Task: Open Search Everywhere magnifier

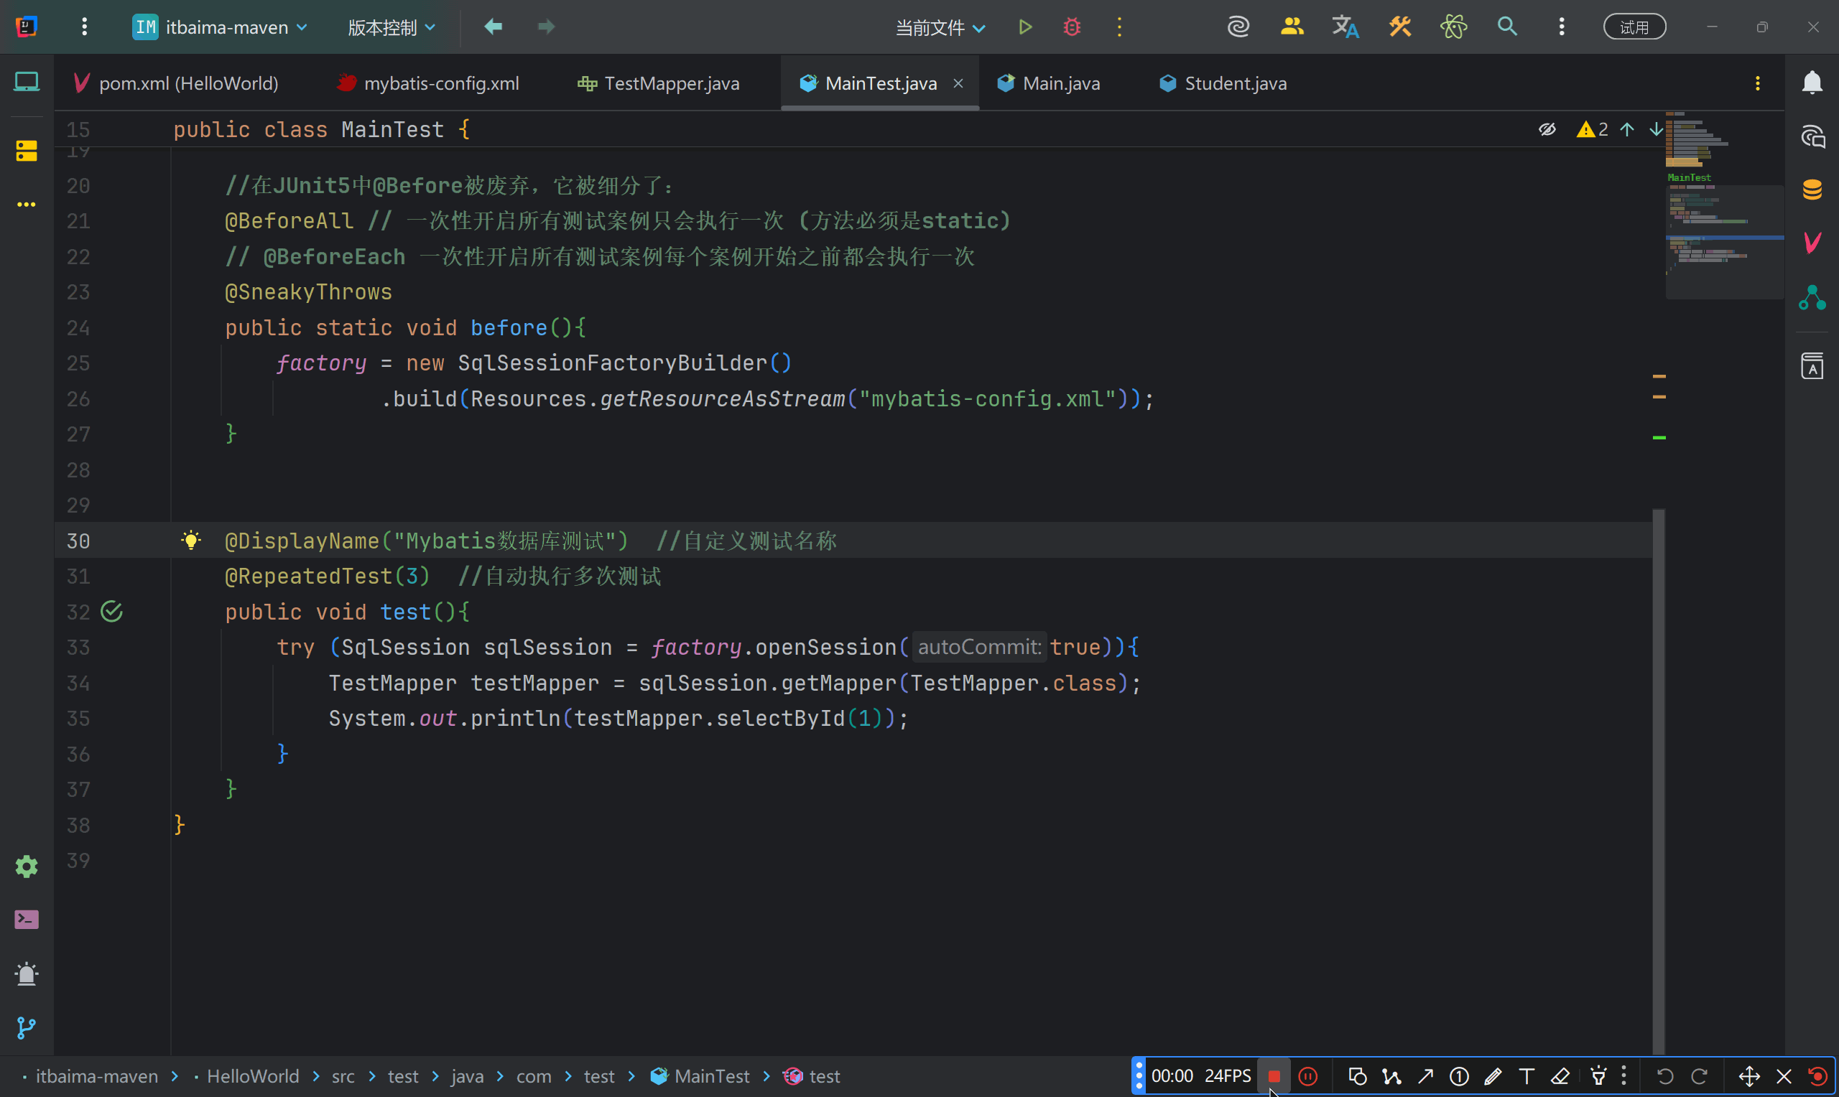Action: coord(1507,27)
